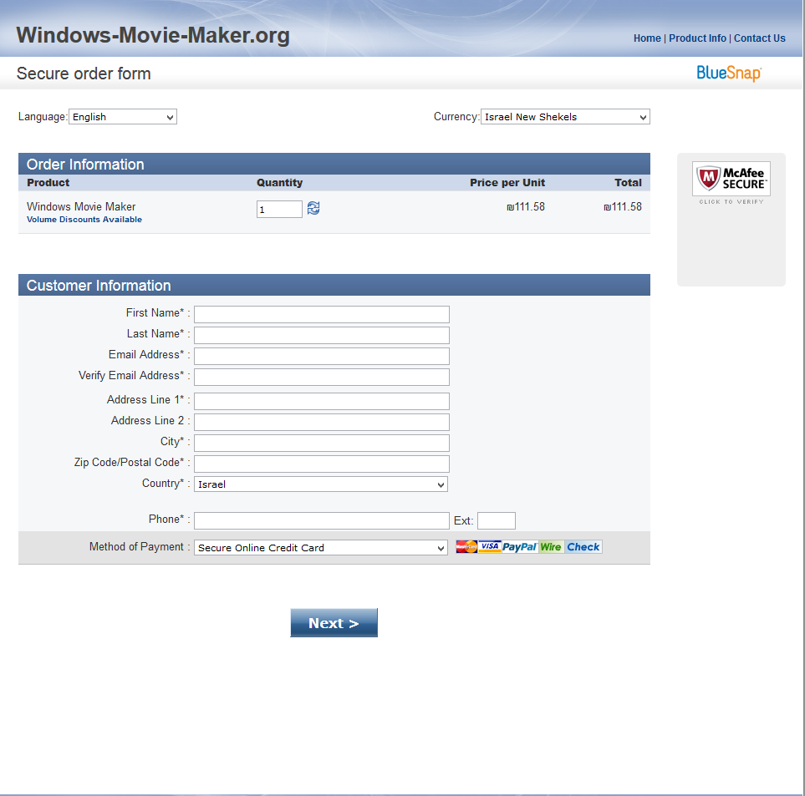Click the Visa payment icon
The width and height of the screenshot is (805, 796).
click(x=490, y=547)
